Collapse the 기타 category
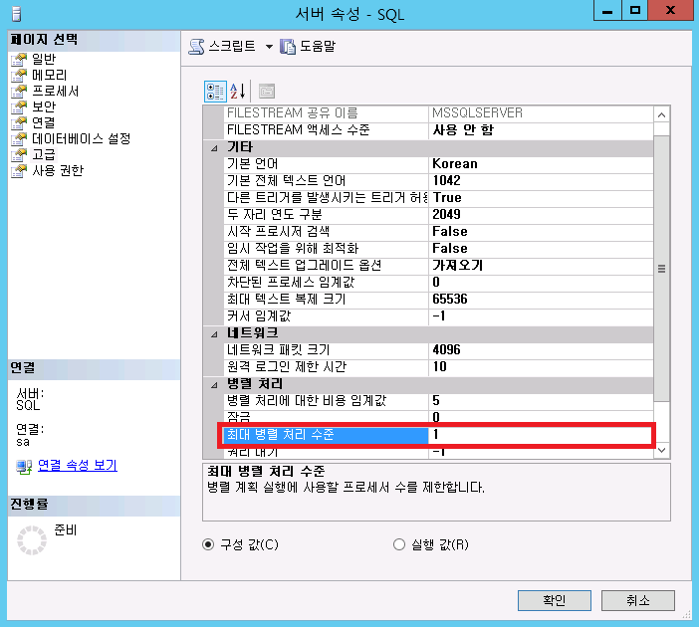Screen dimensions: 699x627 214,147
